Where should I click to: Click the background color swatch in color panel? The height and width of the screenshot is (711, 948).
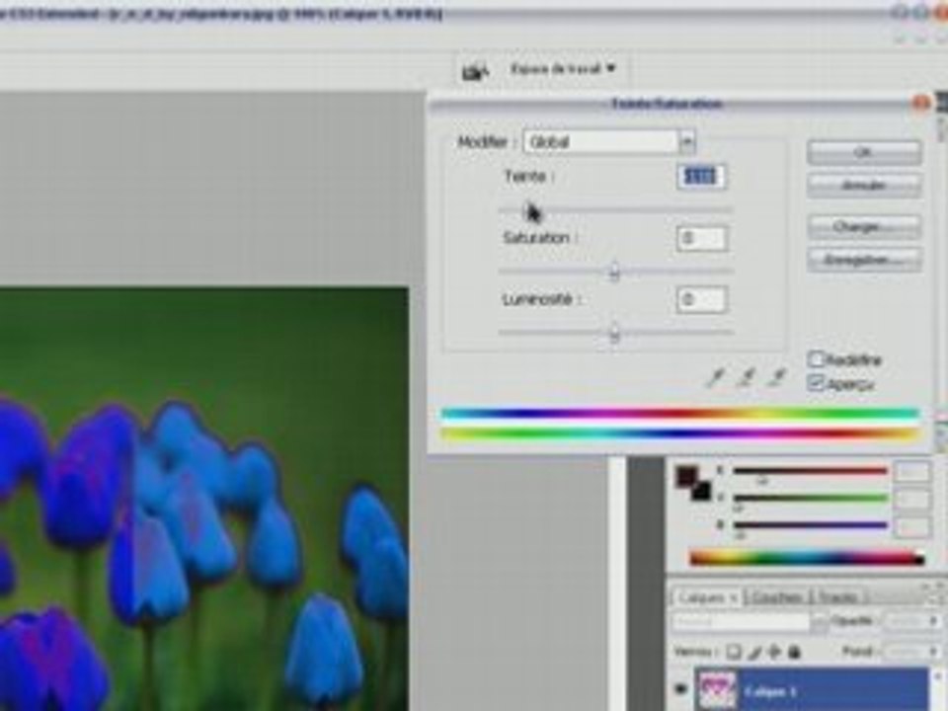pyautogui.click(x=701, y=491)
